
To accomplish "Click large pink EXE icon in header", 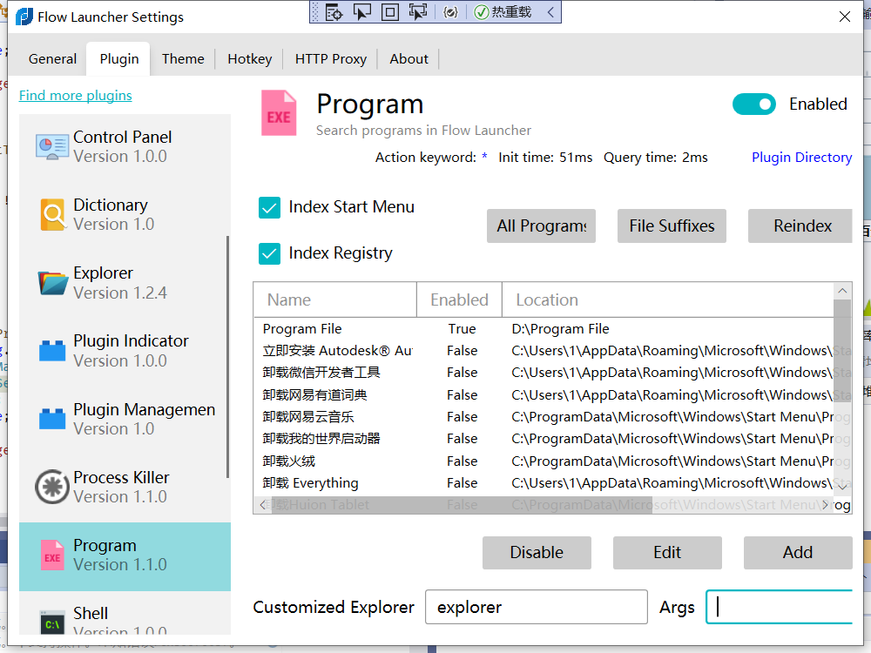I will pyautogui.click(x=279, y=113).
